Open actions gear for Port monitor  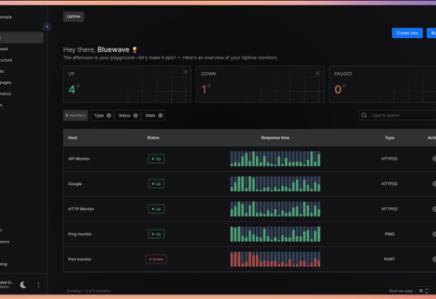tap(434, 259)
